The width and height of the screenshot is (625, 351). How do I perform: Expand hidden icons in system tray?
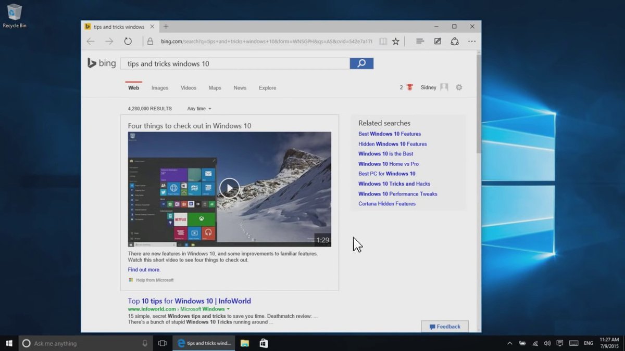[509, 343]
